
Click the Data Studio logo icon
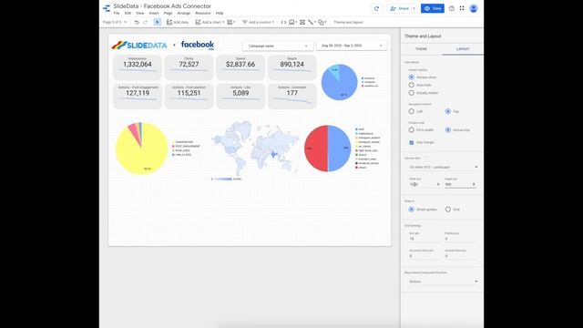[107, 8]
